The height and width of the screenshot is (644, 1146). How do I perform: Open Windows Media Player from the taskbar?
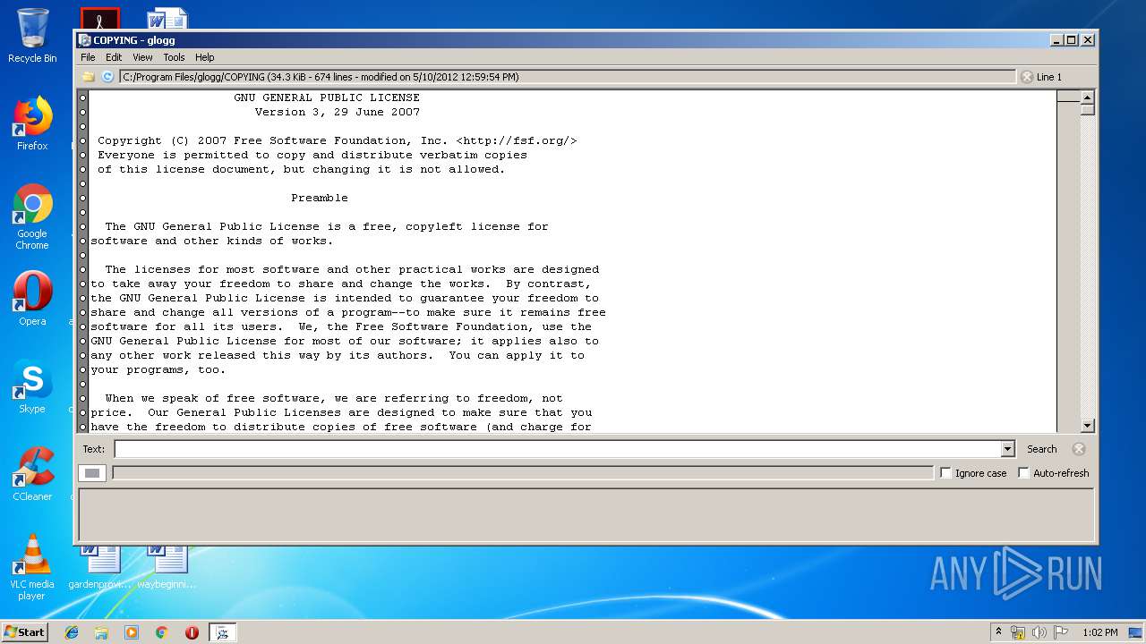tap(132, 632)
